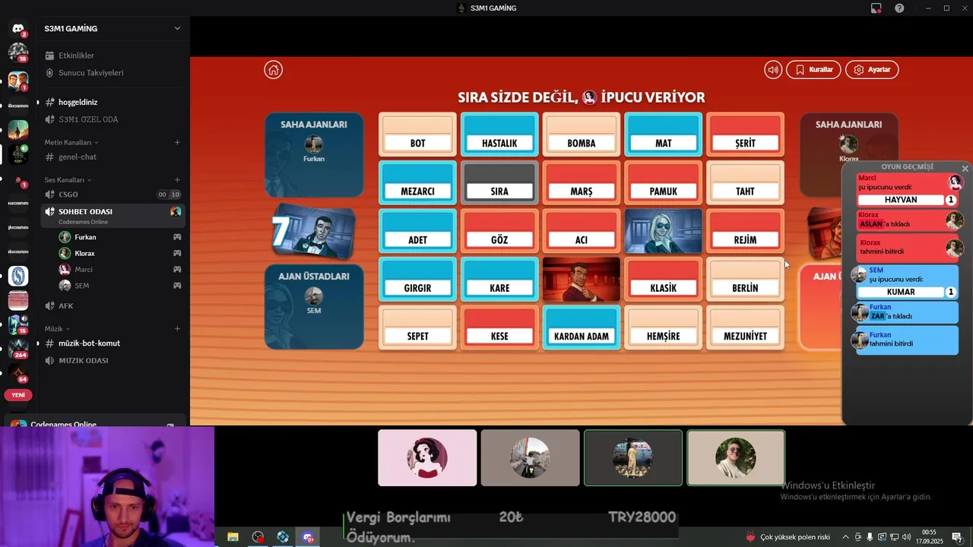973x547 pixels.
Task: Add a channel to Müzik category
Action: point(177,329)
